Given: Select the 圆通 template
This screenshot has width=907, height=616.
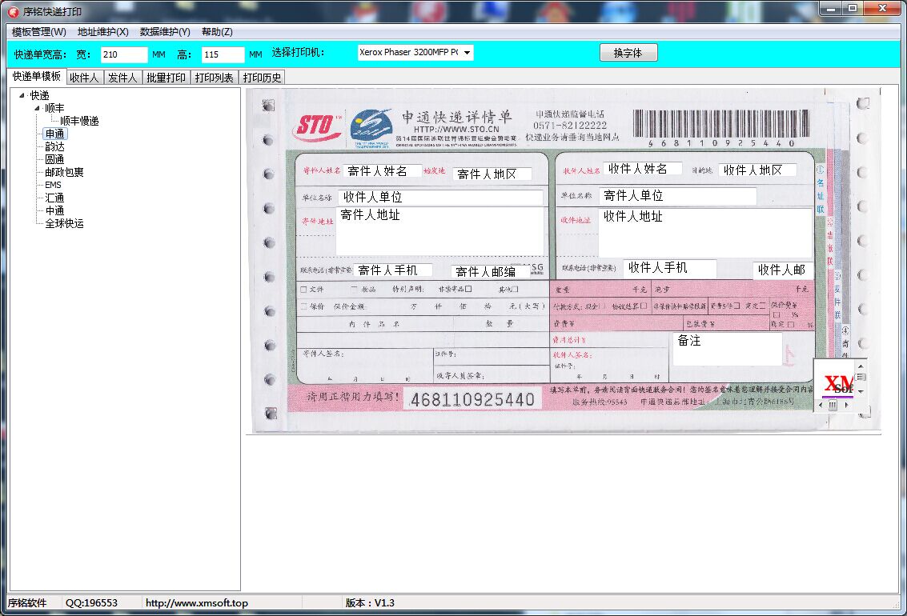Looking at the screenshot, I should coord(55,159).
